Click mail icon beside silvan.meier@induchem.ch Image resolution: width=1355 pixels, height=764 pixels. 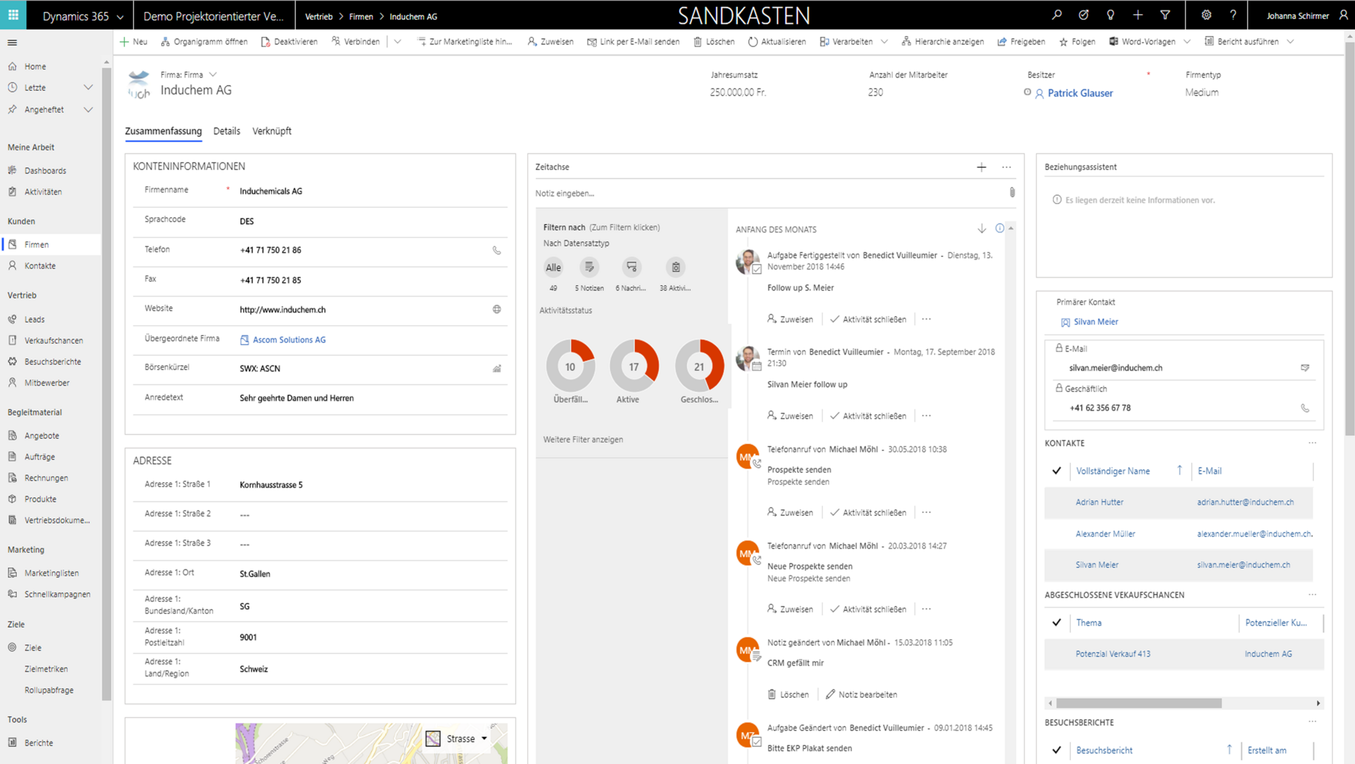tap(1305, 368)
